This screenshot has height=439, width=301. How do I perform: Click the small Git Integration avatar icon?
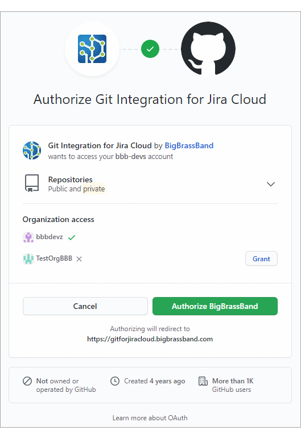[32, 150]
